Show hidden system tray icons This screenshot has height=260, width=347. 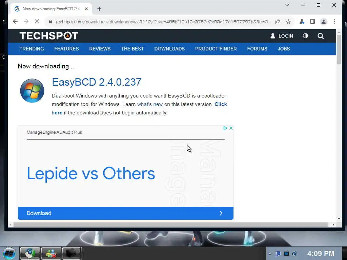click(x=270, y=254)
